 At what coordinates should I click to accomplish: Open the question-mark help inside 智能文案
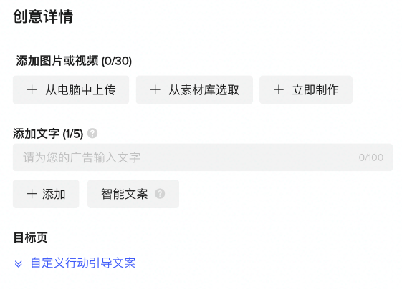(160, 194)
